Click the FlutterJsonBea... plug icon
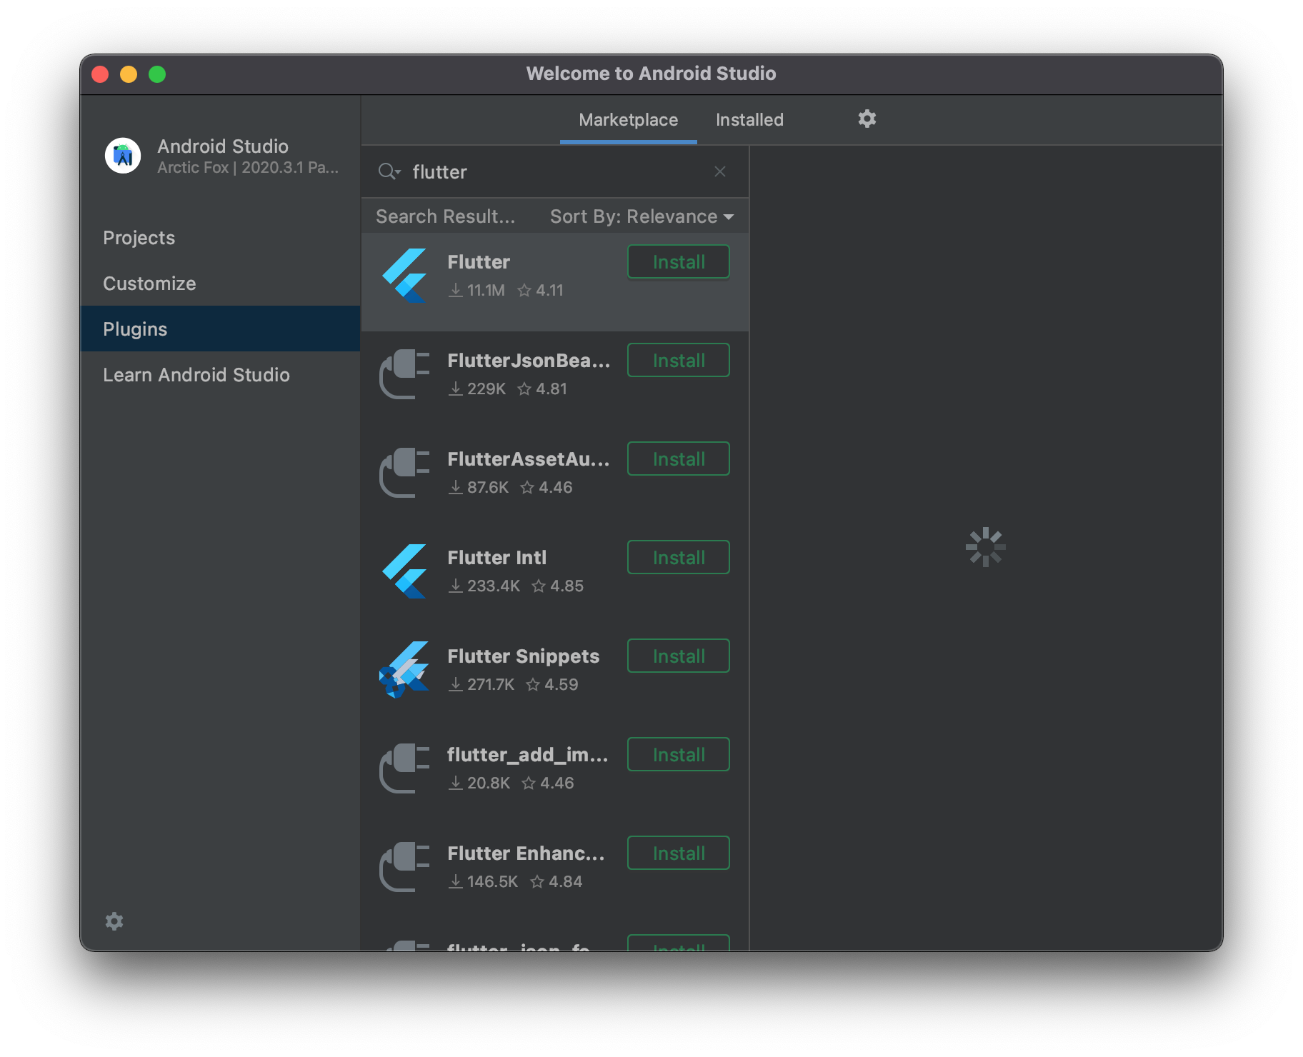 (404, 374)
